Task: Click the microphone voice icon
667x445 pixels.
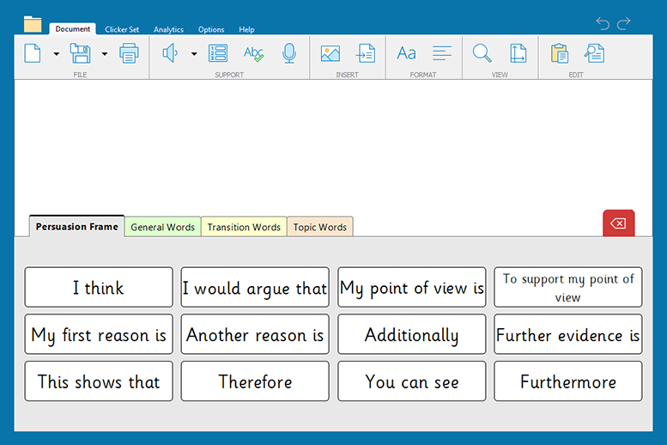Action: point(289,53)
